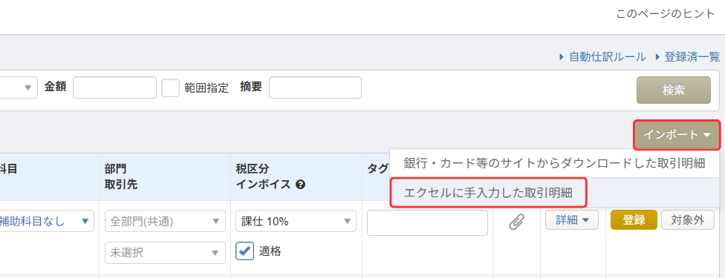
Task: Open the 全部門(共通) department dropdown
Action: [x=165, y=221]
